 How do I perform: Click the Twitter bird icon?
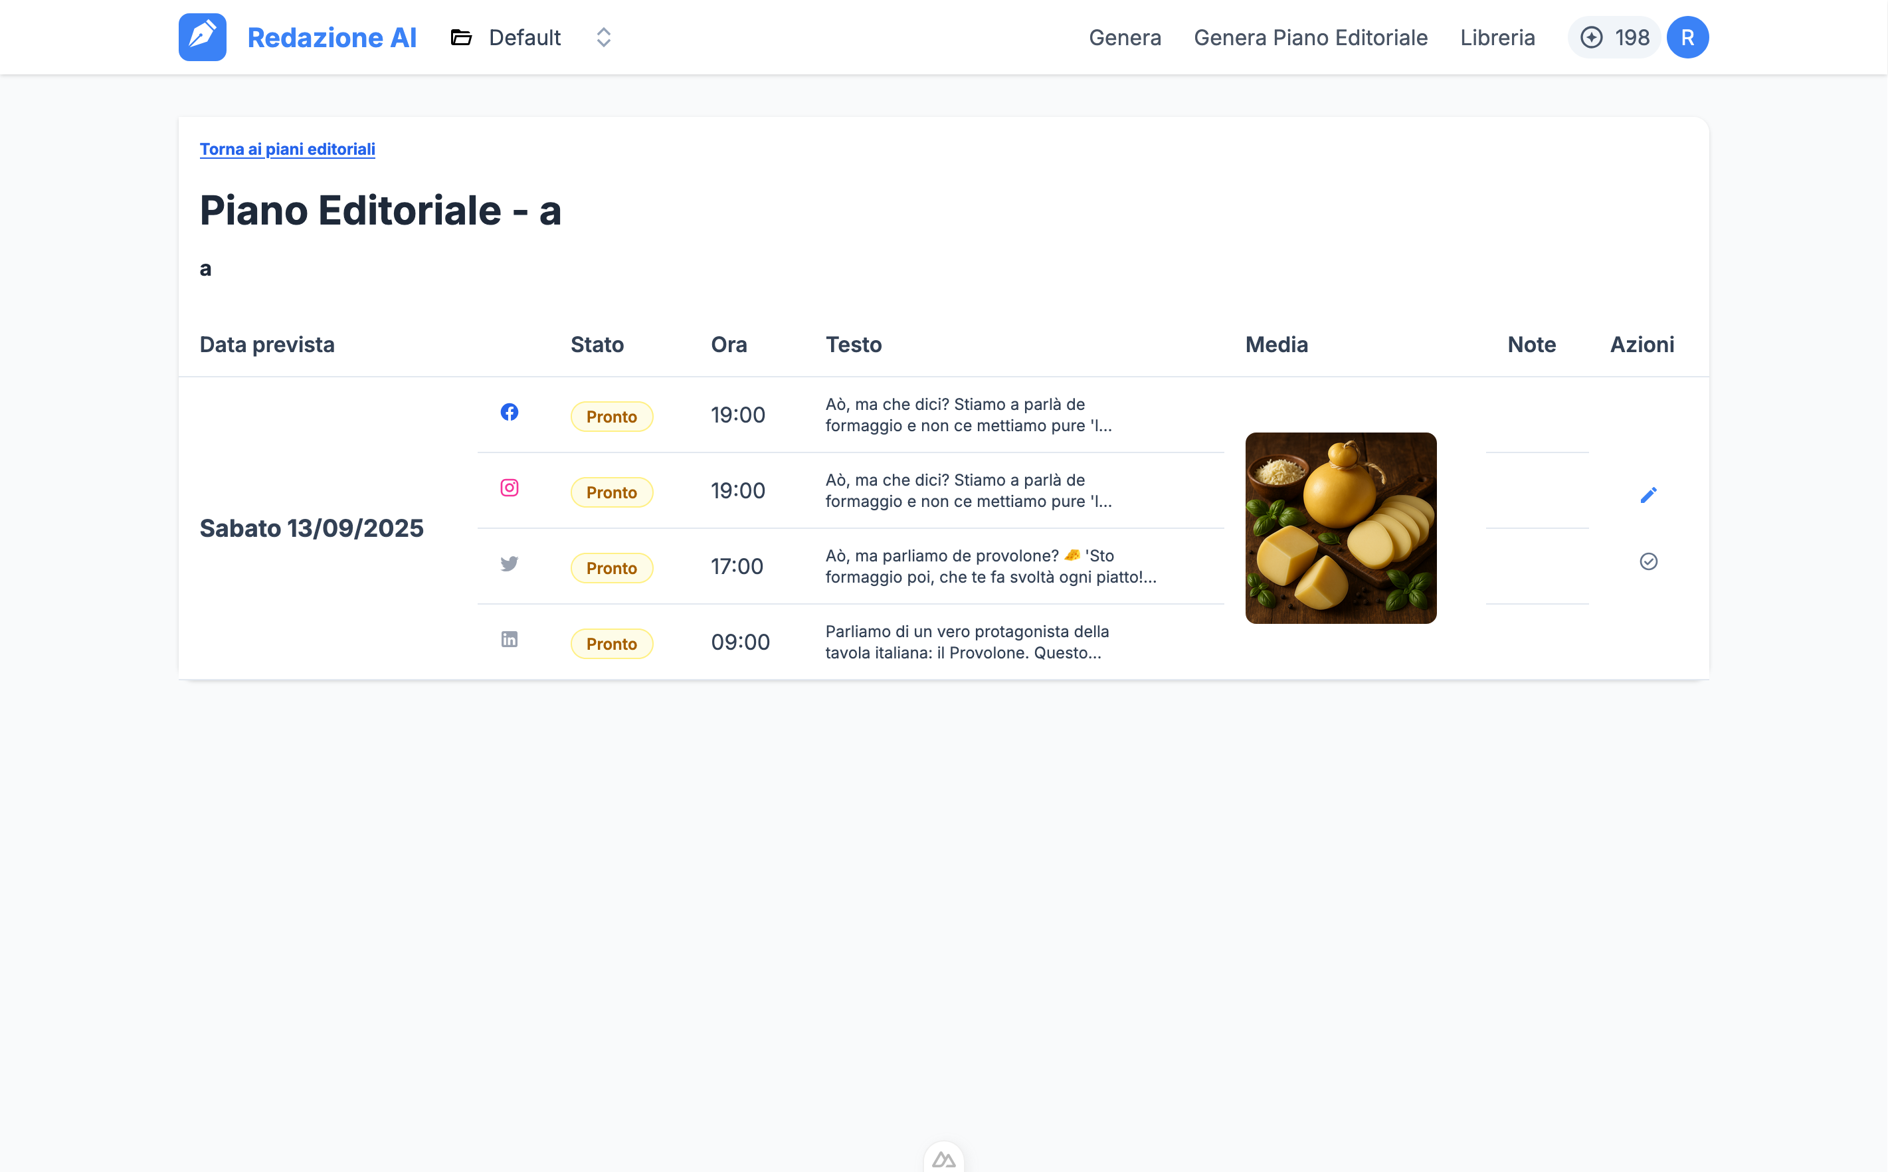(x=509, y=563)
